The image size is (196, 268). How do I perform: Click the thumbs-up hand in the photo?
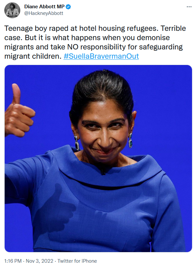coord(18,111)
